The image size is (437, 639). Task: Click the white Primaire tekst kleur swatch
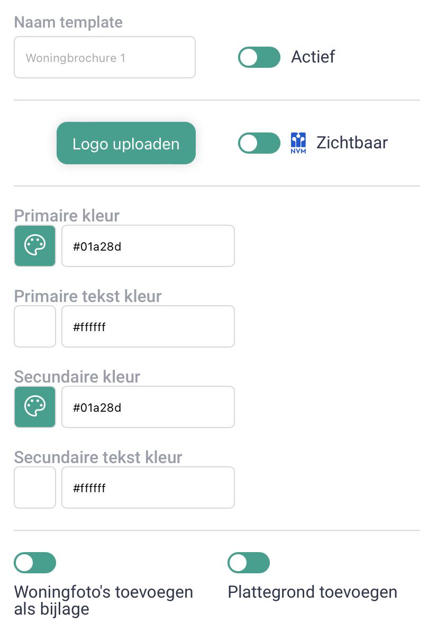pyautogui.click(x=35, y=326)
